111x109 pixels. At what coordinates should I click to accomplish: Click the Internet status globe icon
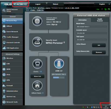coord(37,21)
